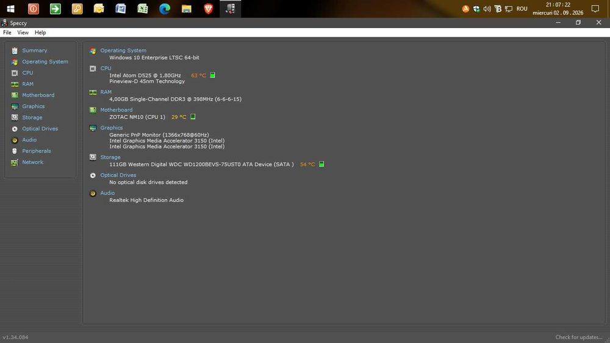Click the Motherboard heading in the main panel
Viewport: 610px width, 343px height.
point(117,110)
